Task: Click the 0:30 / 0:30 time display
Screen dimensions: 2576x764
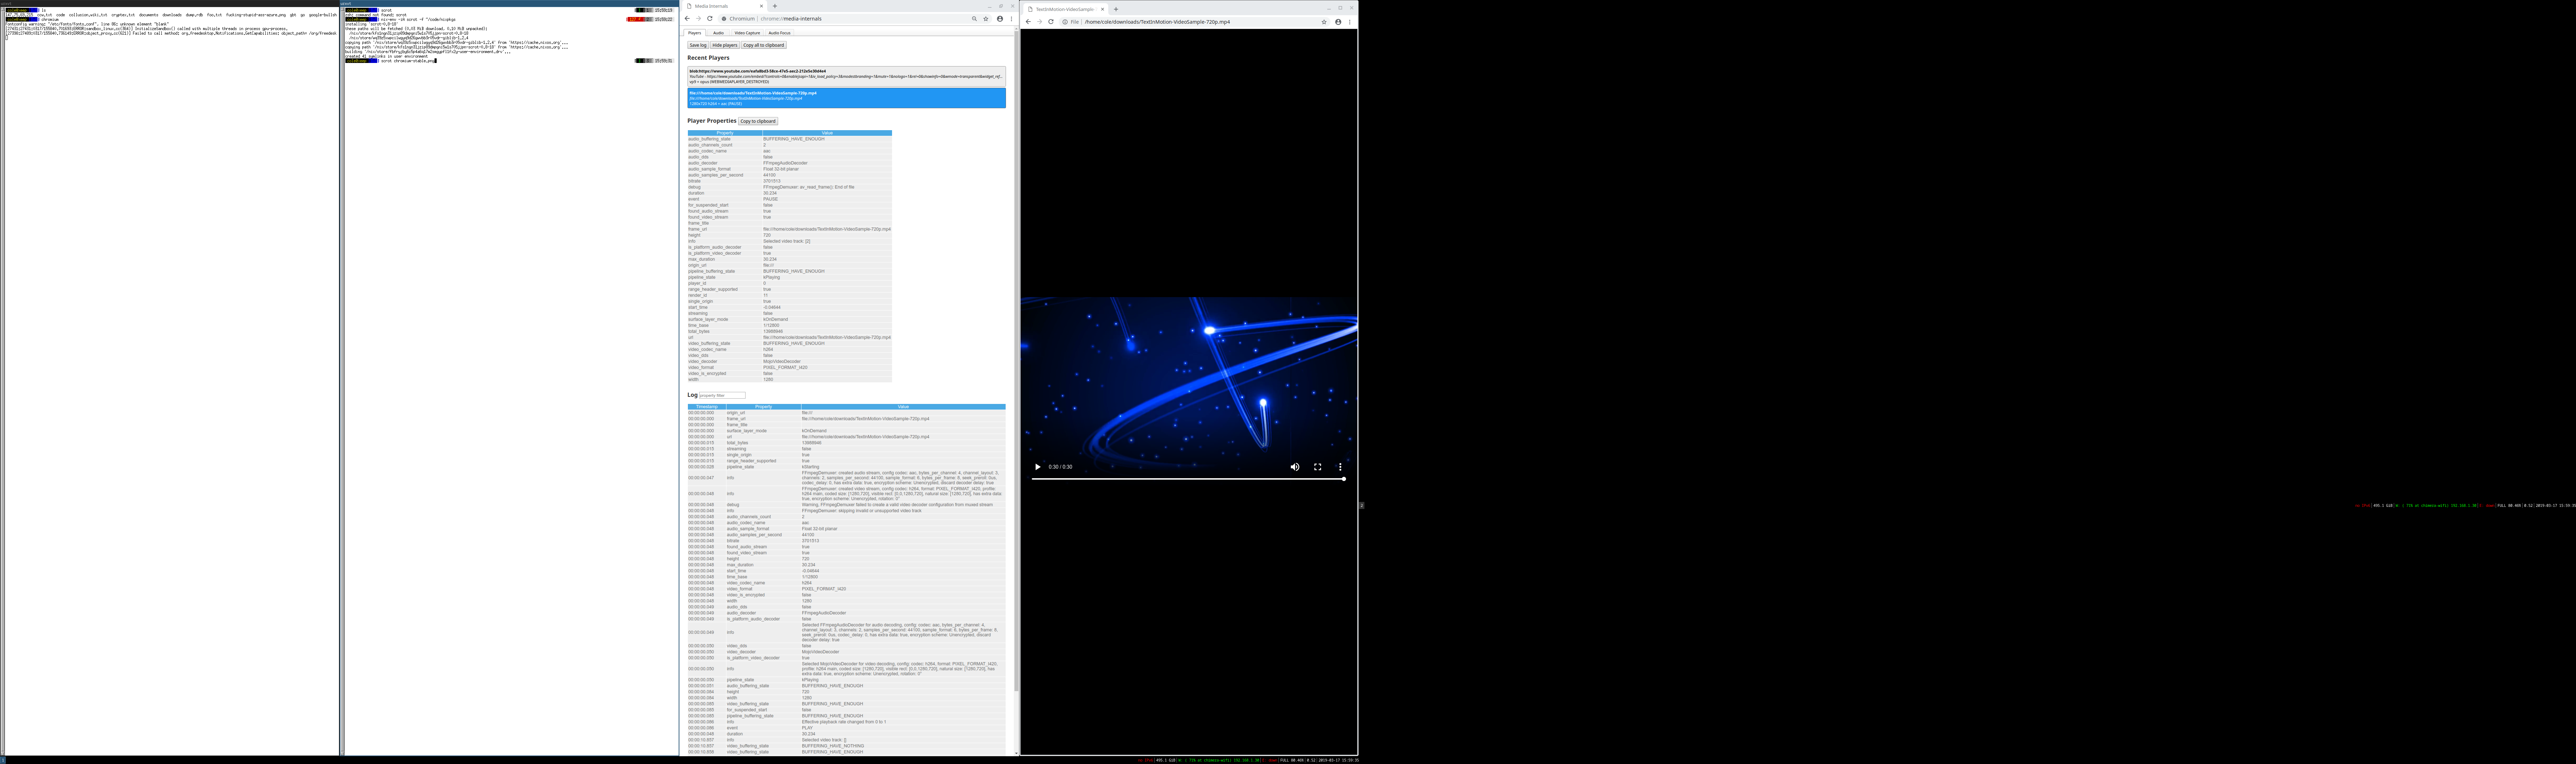Action: click(1060, 467)
